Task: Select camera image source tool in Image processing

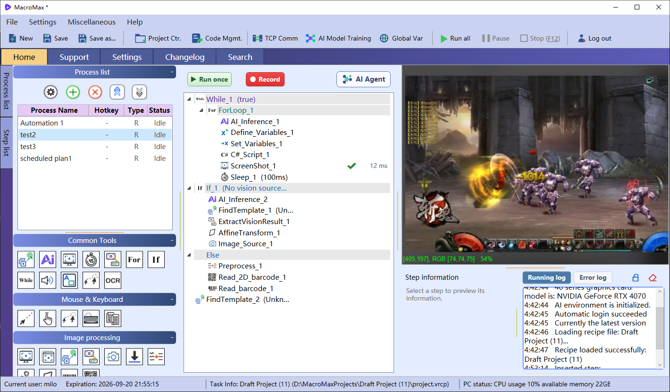Action: (x=113, y=357)
